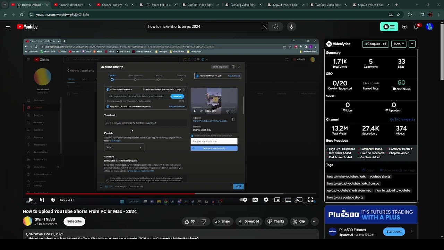The image size is (444, 250).
Task: Open the more actions ellipsis below video
Action: pyautogui.click(x=315, y=222)
